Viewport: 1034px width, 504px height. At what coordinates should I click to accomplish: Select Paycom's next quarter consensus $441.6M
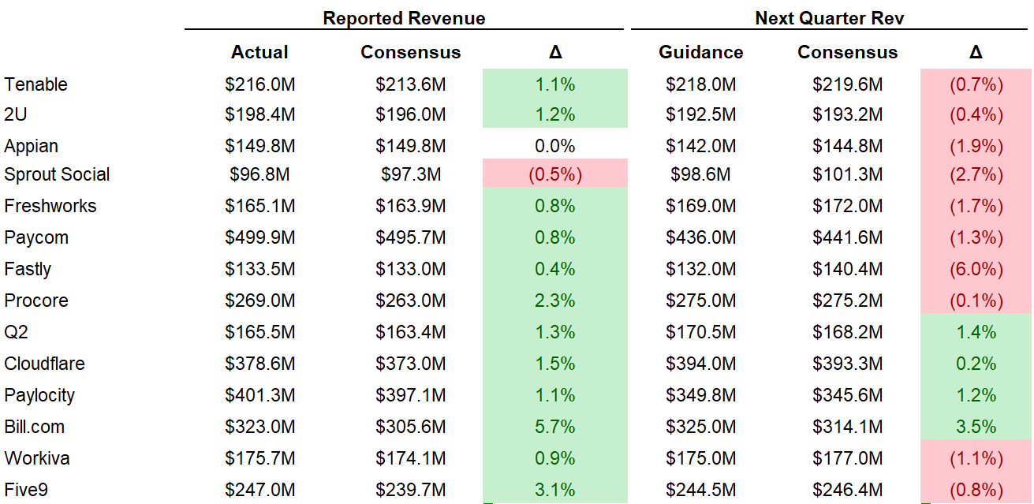click(848, 237)
